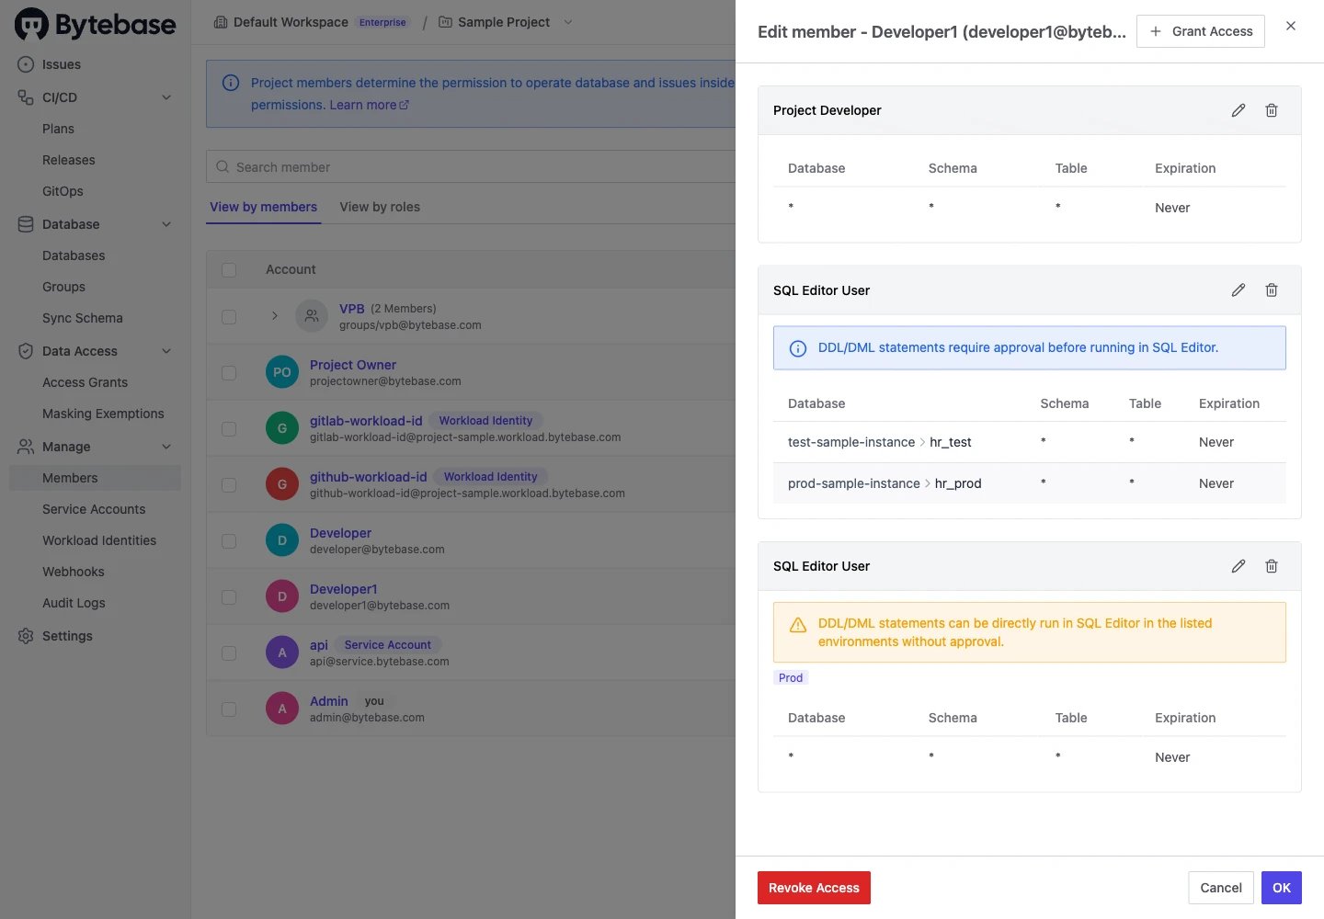Click the Sample Project icon in breadcrumb
1324x919 pixels.
(445, 22)
